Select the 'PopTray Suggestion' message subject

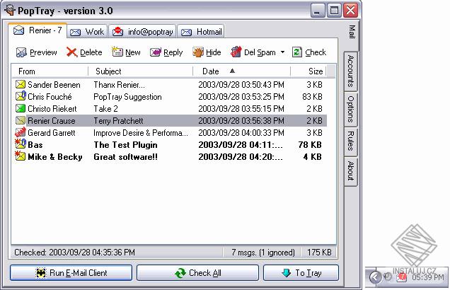point(127,97)
